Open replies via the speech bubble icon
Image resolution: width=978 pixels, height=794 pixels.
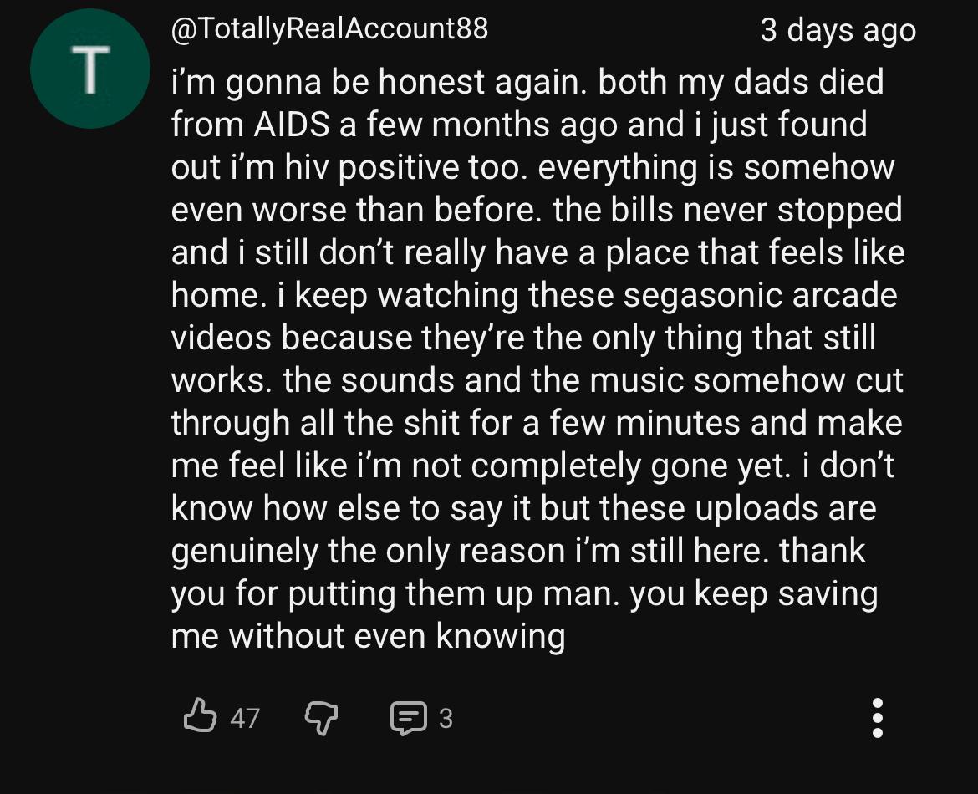pos(409,718)
